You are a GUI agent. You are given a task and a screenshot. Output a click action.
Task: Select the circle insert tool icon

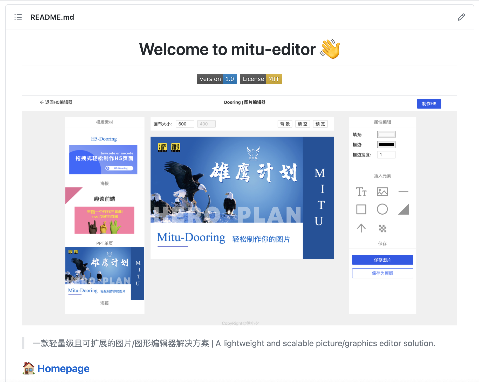(x=382, y=209)
